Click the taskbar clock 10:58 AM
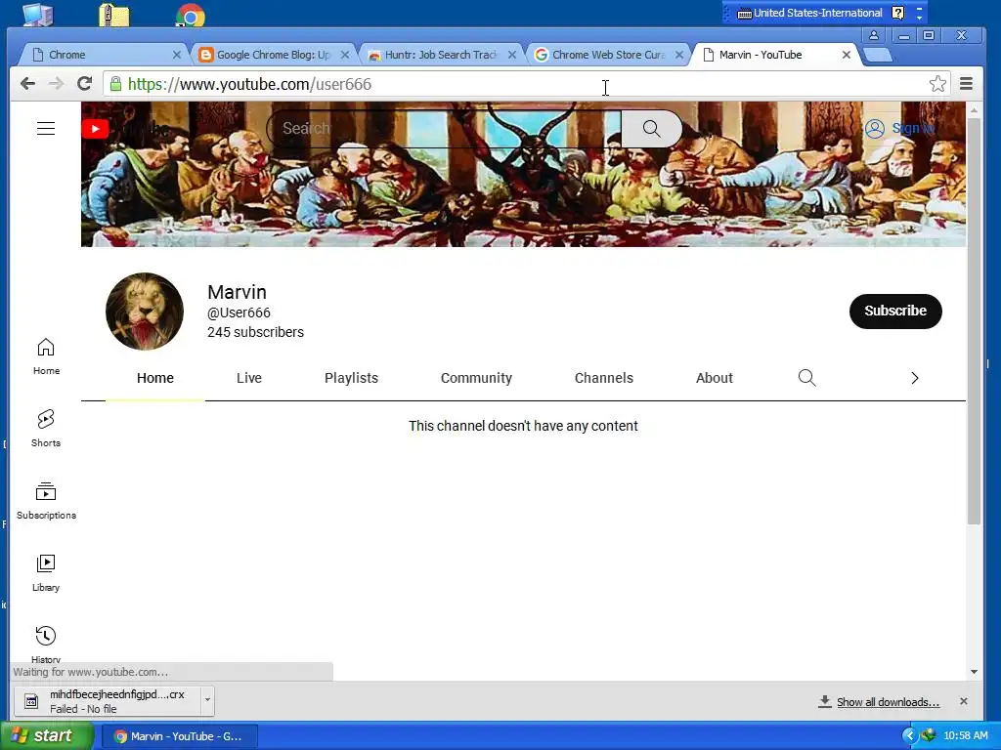1001x750 pixels. 965,735
